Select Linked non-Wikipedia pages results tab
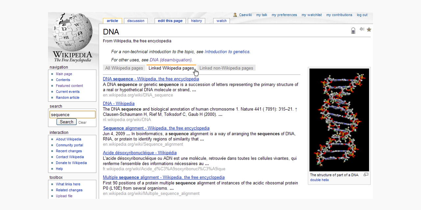This screenshot has width=421, height=210. point(226,68)
